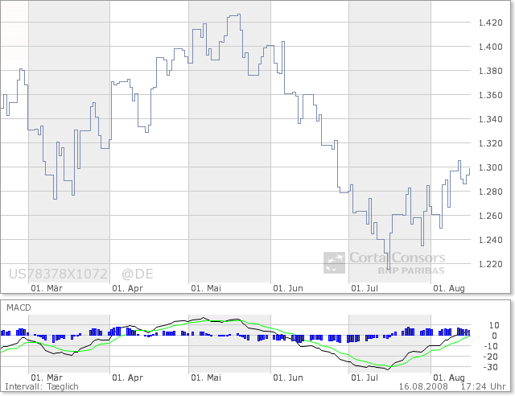Click the 1.420 price axis label
The height and width of the screenshot is (396, 515).
tap(491, 23)
